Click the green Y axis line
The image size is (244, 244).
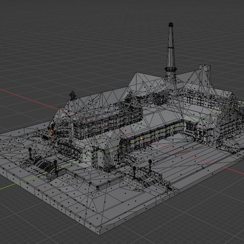(9, 186)
